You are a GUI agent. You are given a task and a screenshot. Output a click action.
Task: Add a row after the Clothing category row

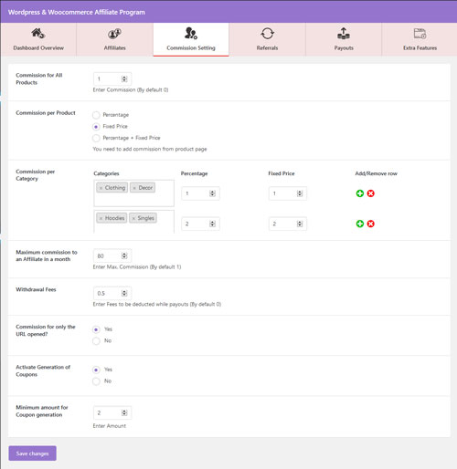(360, 193)
